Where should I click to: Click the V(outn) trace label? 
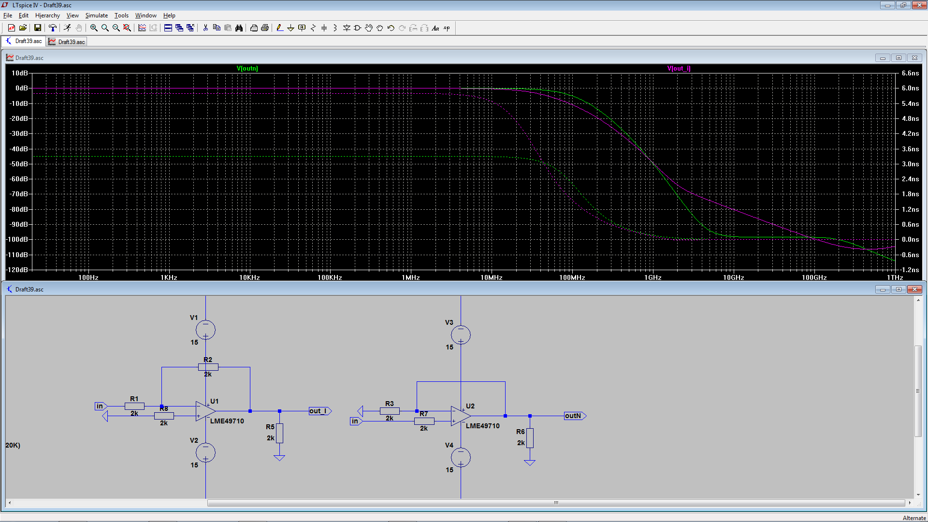(247, 69)
